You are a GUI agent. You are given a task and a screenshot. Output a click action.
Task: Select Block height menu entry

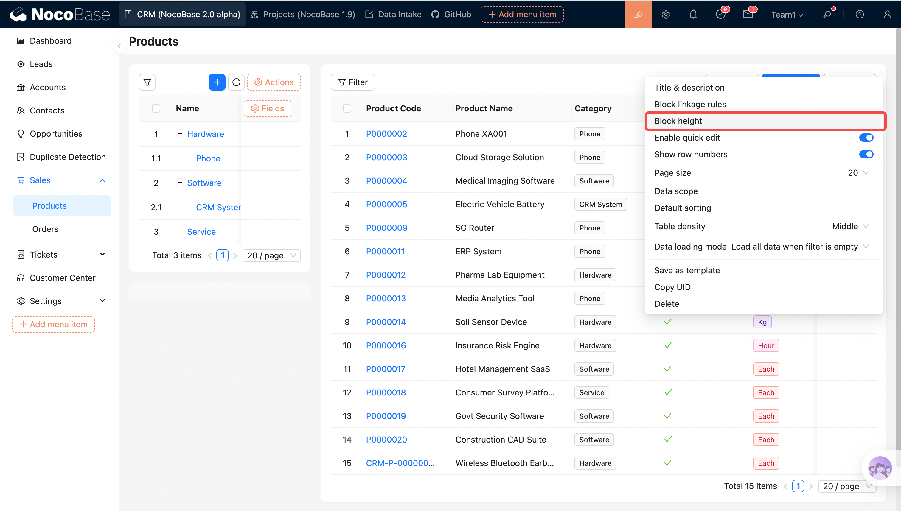(x=678, y=121)
